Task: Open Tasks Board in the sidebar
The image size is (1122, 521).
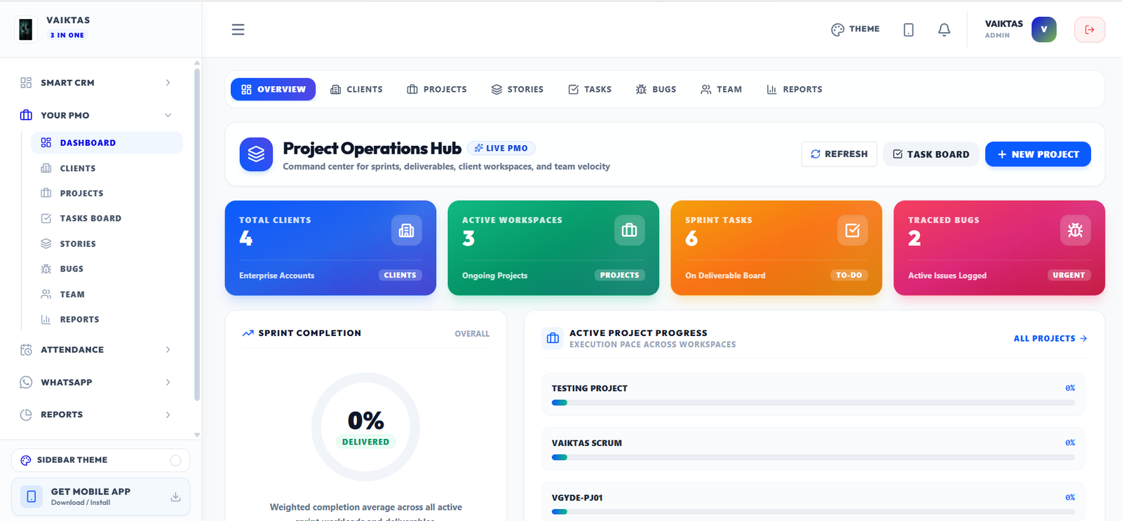Action: pos(107,219)
